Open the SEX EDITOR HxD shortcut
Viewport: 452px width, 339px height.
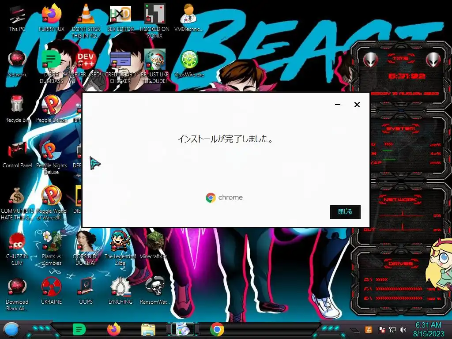click(121, 19)
